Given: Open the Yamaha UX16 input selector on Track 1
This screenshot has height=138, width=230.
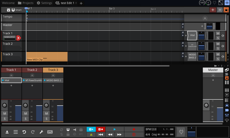Looking at the screenshot, I should [9, 38].
